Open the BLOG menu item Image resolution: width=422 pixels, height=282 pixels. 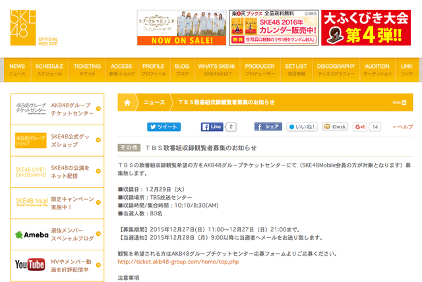tap(182, 70)
